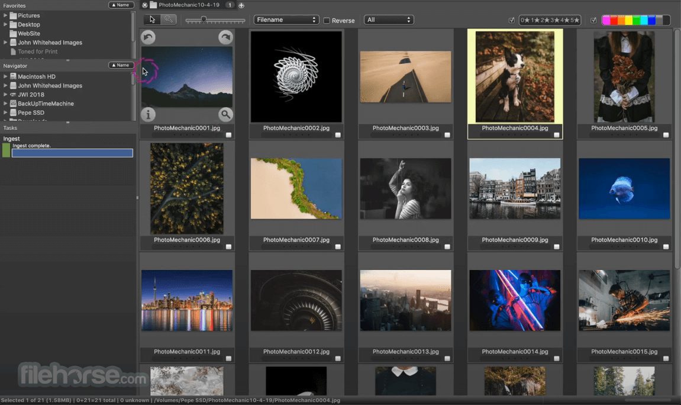Click the 3-star rating filter

click(x=555, y=20)
